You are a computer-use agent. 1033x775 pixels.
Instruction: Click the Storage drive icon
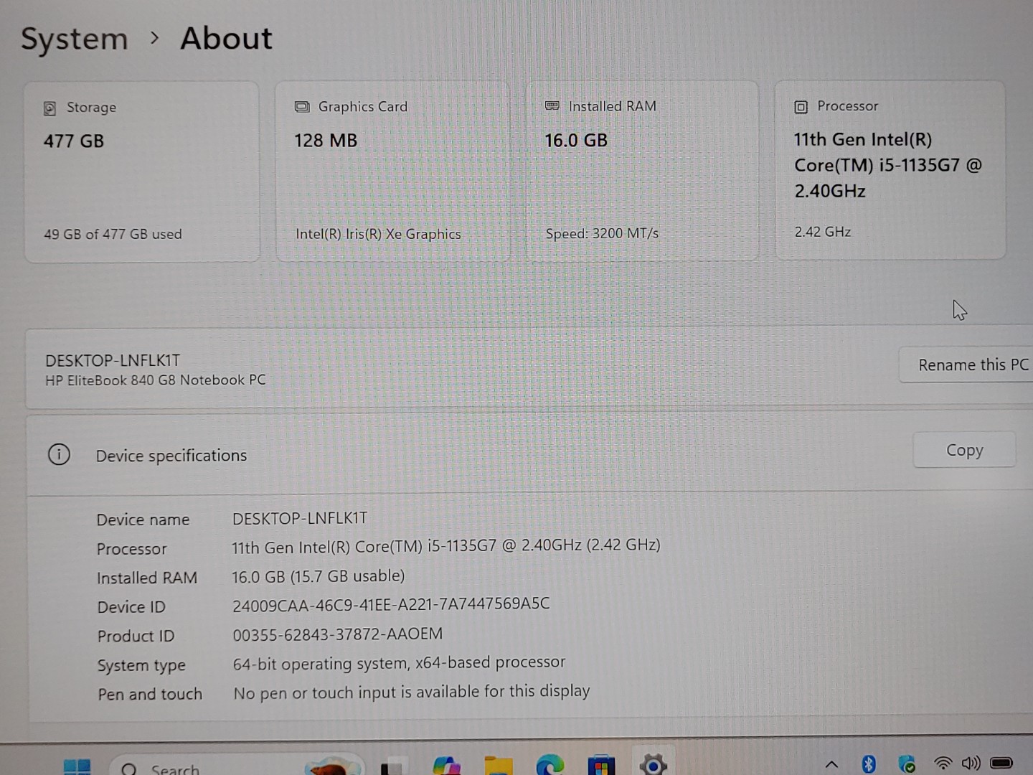(49, 107)
